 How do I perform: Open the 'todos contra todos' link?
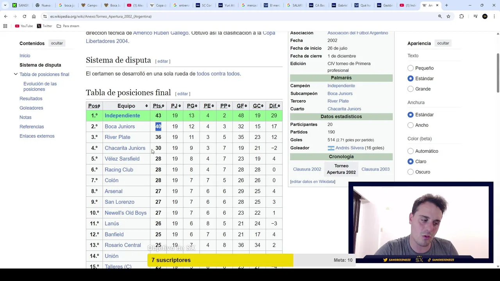coord(218,74)
